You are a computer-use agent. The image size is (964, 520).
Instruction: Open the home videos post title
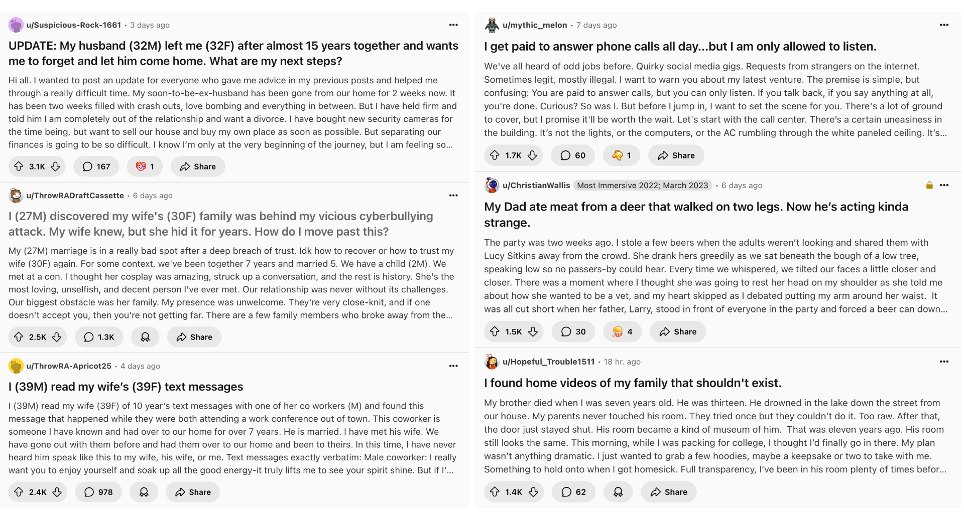632,383
